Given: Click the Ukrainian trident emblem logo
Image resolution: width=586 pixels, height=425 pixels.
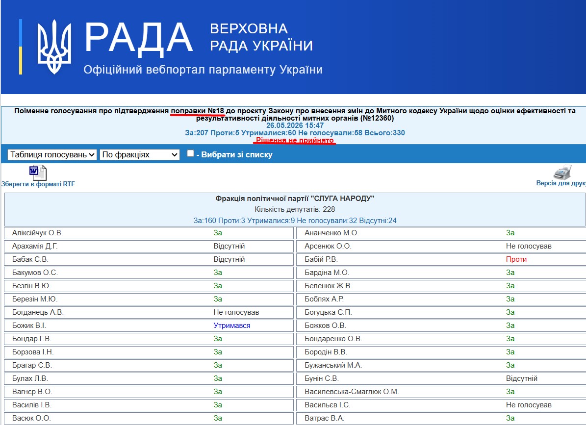Looking at the screenshot, I should [x=54, y=47].
